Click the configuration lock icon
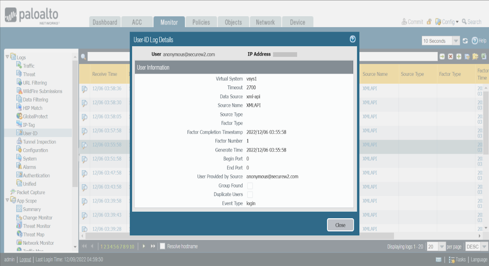This screenshot has height=266, width=489. [x=429, y=22]
